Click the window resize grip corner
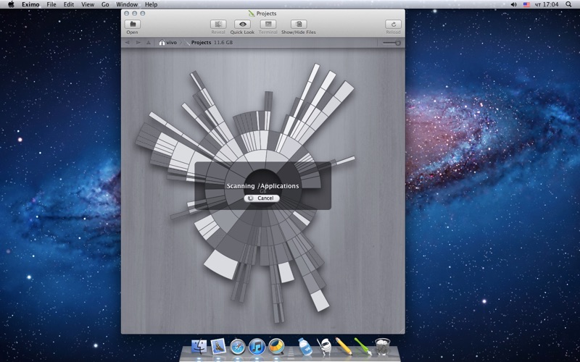Image resolution: width=580 pixels, height=362 pixels. click(402, 330)
